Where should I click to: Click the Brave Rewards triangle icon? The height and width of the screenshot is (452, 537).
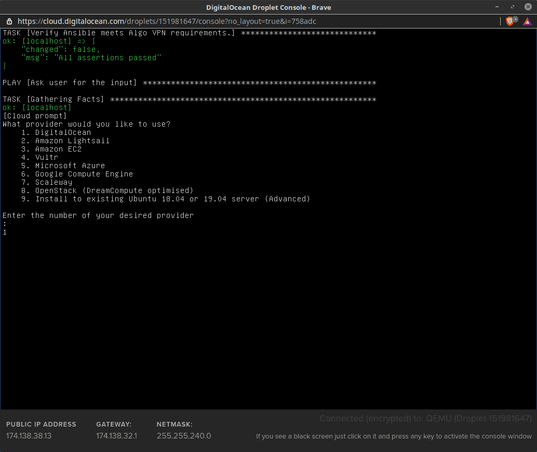528,22
